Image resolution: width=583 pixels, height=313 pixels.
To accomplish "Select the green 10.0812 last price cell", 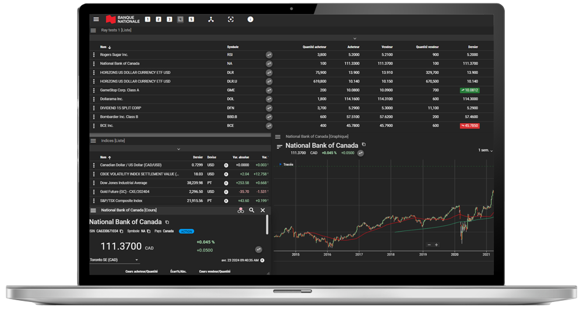I will (x=469, y=90).
